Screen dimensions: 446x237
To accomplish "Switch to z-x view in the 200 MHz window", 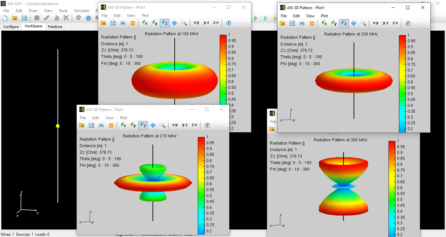I will pos(395,23).
